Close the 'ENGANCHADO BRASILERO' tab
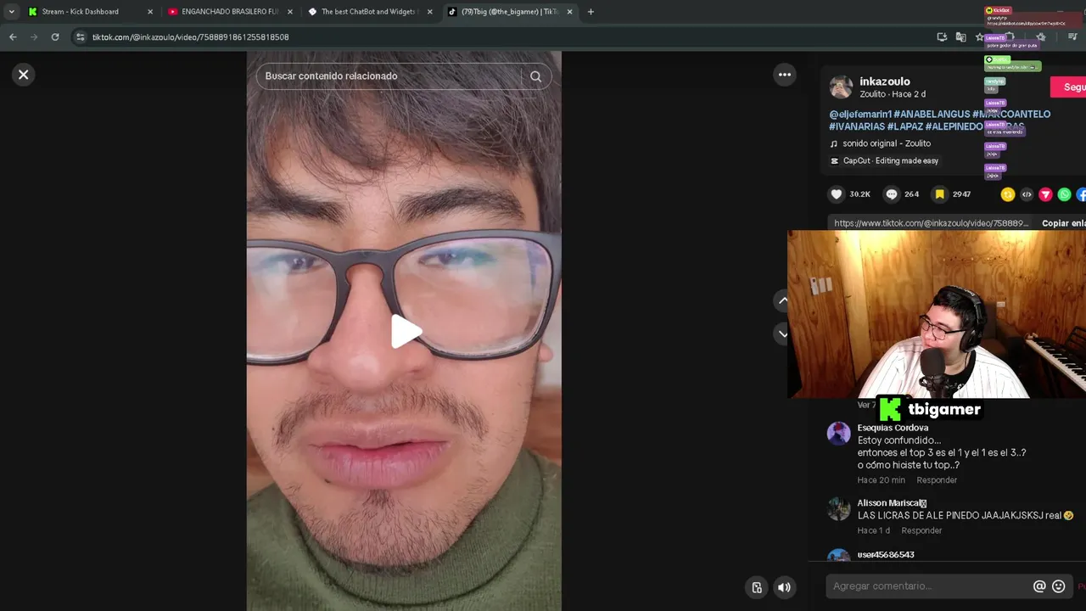The image size is (1086, 611). coord(290,12)
